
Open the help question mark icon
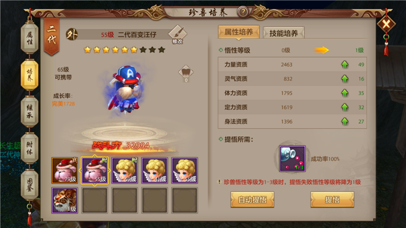[x=243, y=12]
